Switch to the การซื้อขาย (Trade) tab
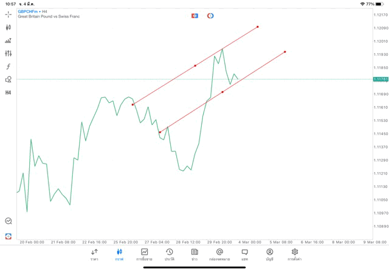The image size is (389, 271). tap(144, 255)
